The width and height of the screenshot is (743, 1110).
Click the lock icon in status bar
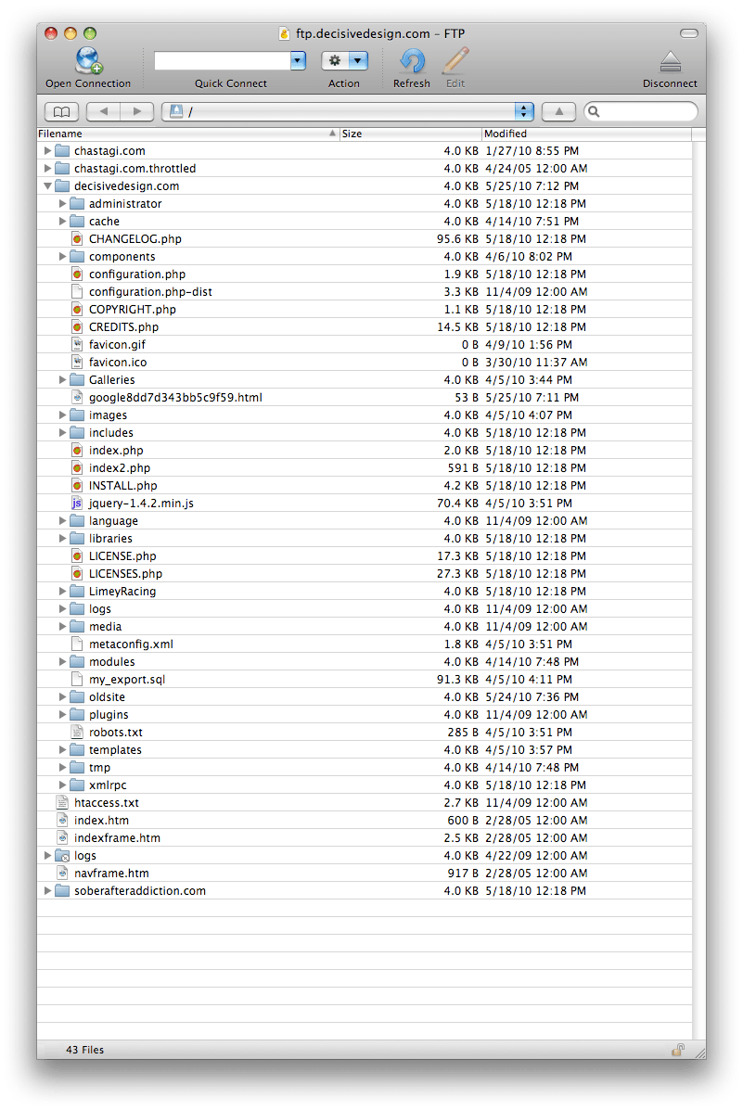pos(678,1050)
